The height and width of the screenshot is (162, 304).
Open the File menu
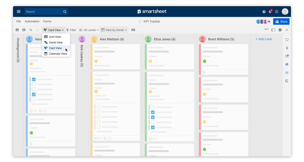click(19, 22)
